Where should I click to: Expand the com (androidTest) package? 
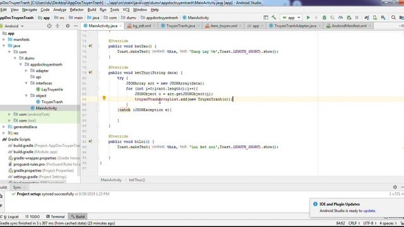(9, 114)
